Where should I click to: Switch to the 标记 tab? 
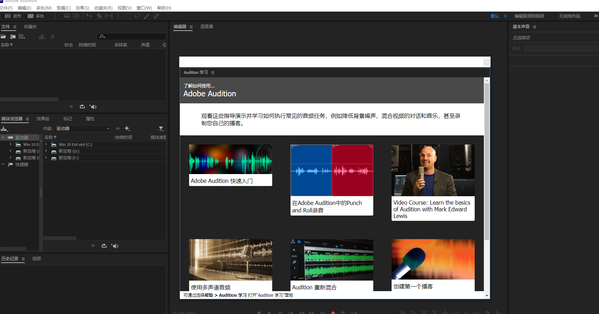[x=68, y=119]
